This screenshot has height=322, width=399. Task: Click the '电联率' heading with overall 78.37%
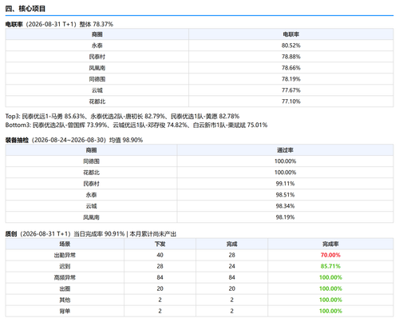59,24
